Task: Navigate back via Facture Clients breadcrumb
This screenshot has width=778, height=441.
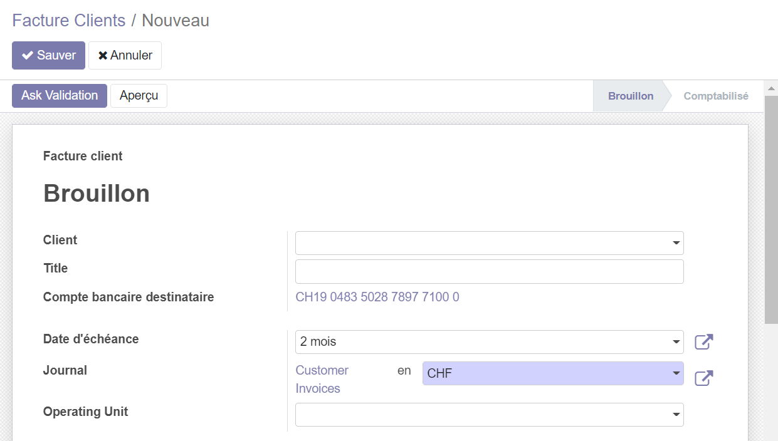Action: coord(68,20)
